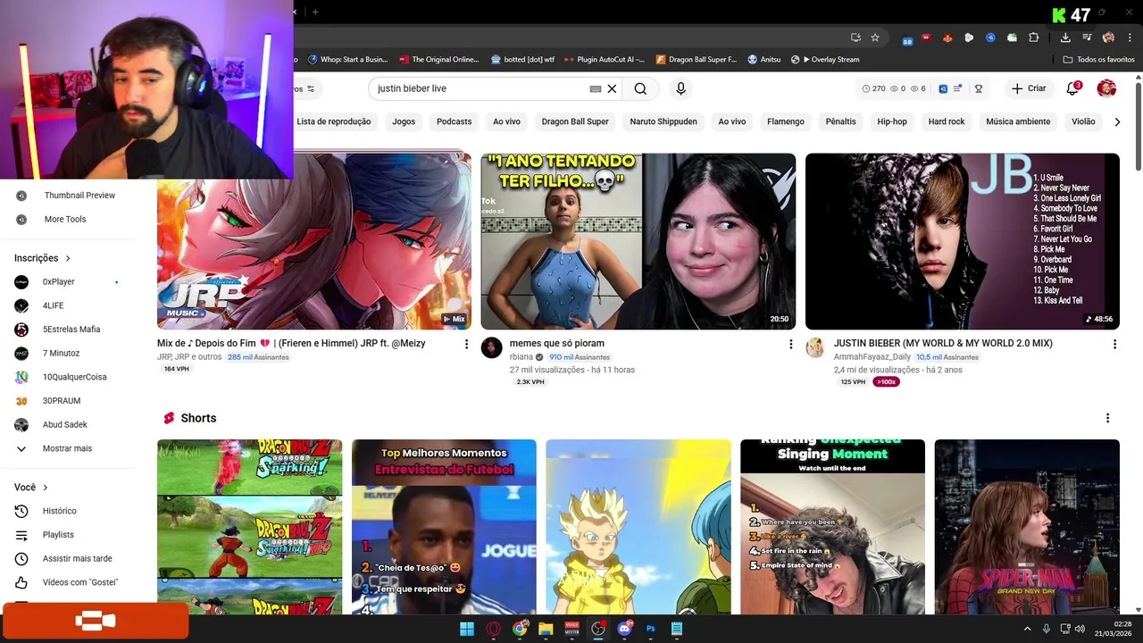The width and height of the screenshot is (1143, 643).
Task: Open the rbiana channel avatar
Action: coord(492,347)
